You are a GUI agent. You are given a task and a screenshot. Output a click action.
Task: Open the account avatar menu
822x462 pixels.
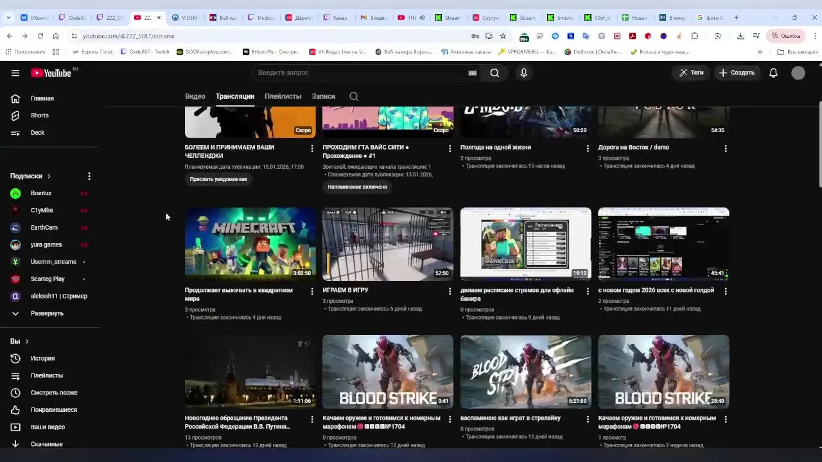tap(798, 73)
